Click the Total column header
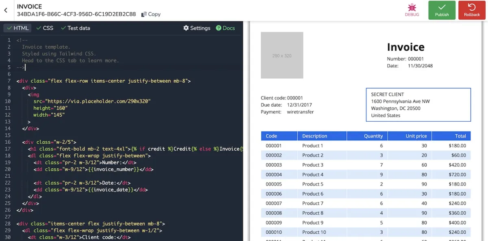488x241 pixels. tap(451, 136)
